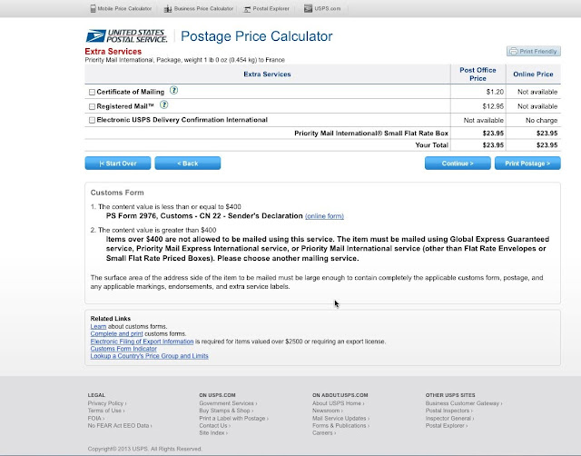Screen dimensions: 581x456
Task: Click Contact Us footer link
Action: pyautogui.click(x=214, y=426)
